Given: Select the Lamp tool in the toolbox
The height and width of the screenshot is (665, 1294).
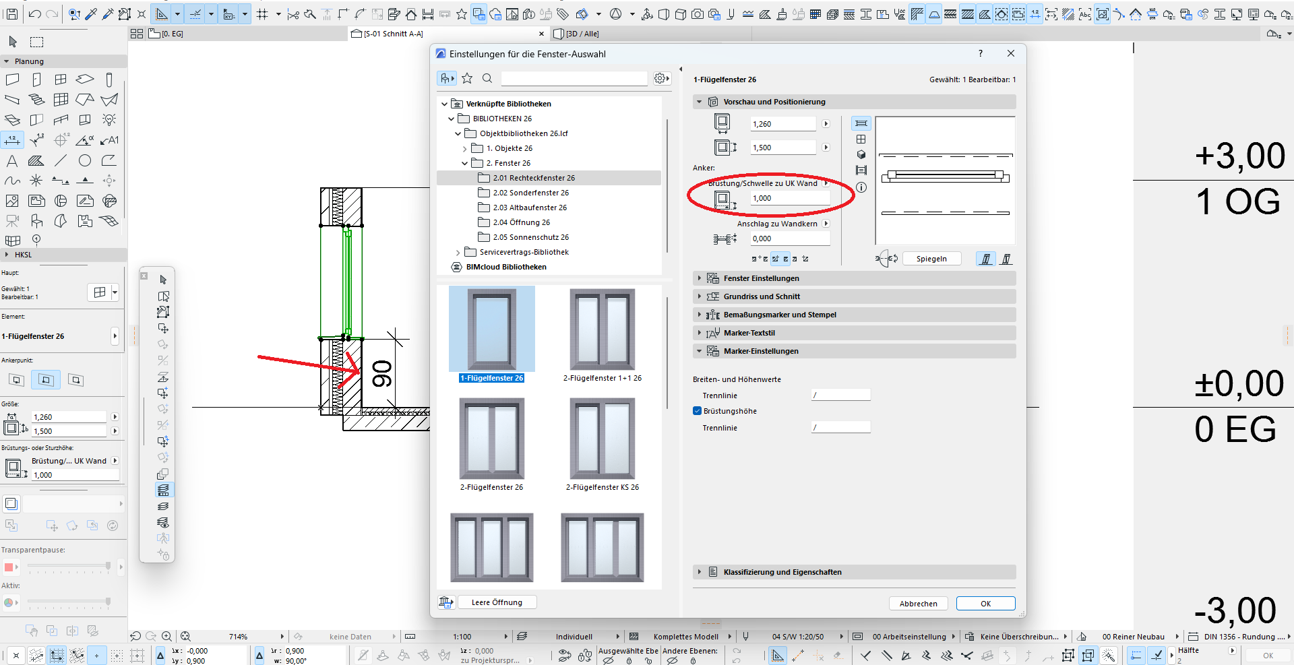Looking at the screenshot, I should 109,120.
